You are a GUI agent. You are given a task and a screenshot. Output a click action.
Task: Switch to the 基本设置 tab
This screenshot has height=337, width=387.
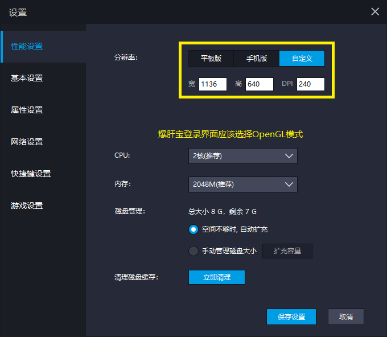tap(27, 78)
